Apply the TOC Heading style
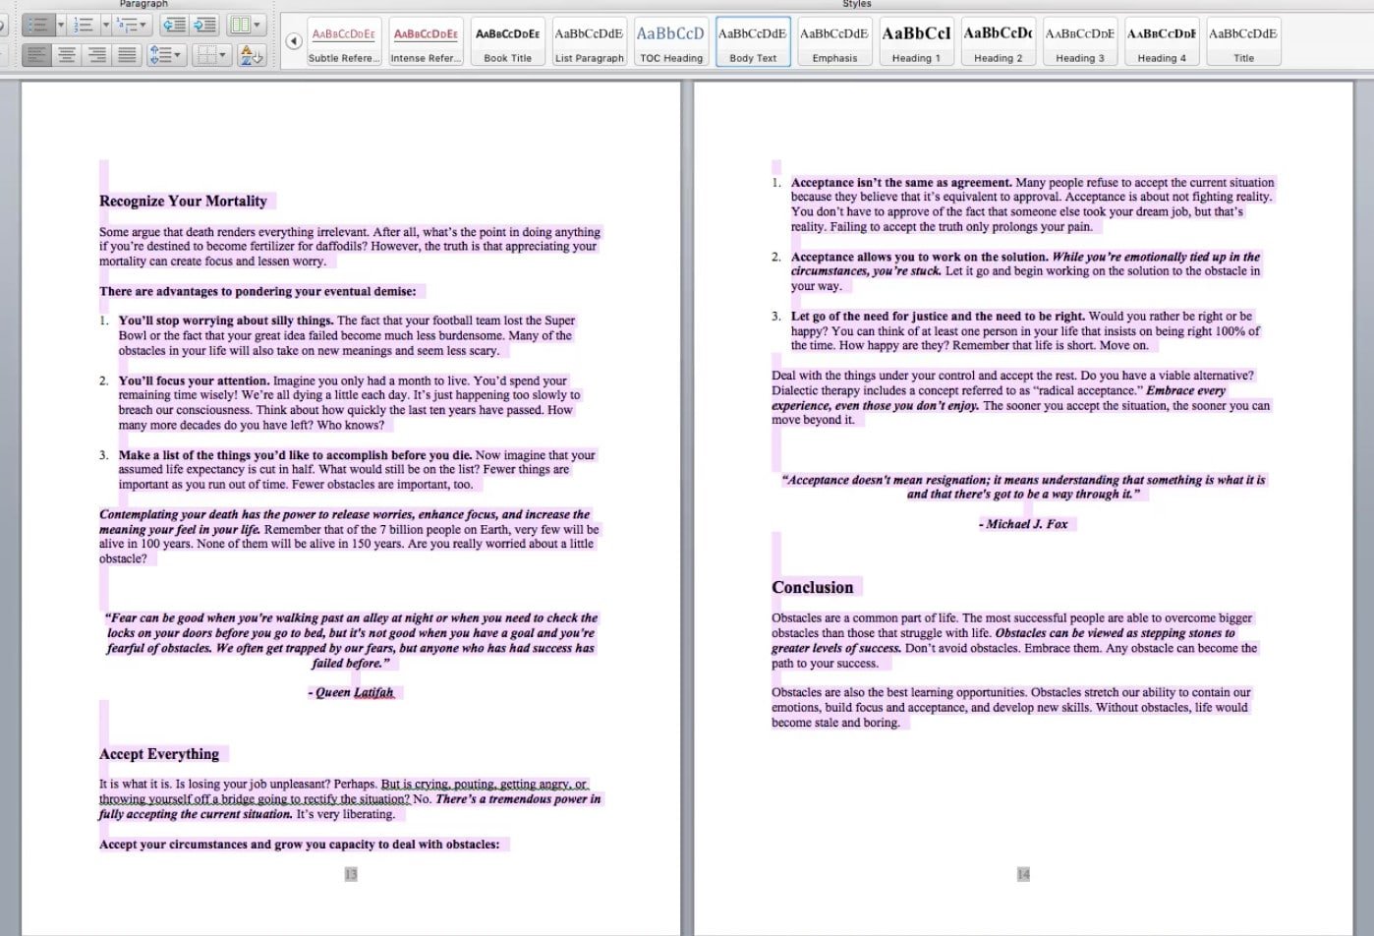This screenshot has height=936, width=1374. pyautogui.click(x=671, y=41)
